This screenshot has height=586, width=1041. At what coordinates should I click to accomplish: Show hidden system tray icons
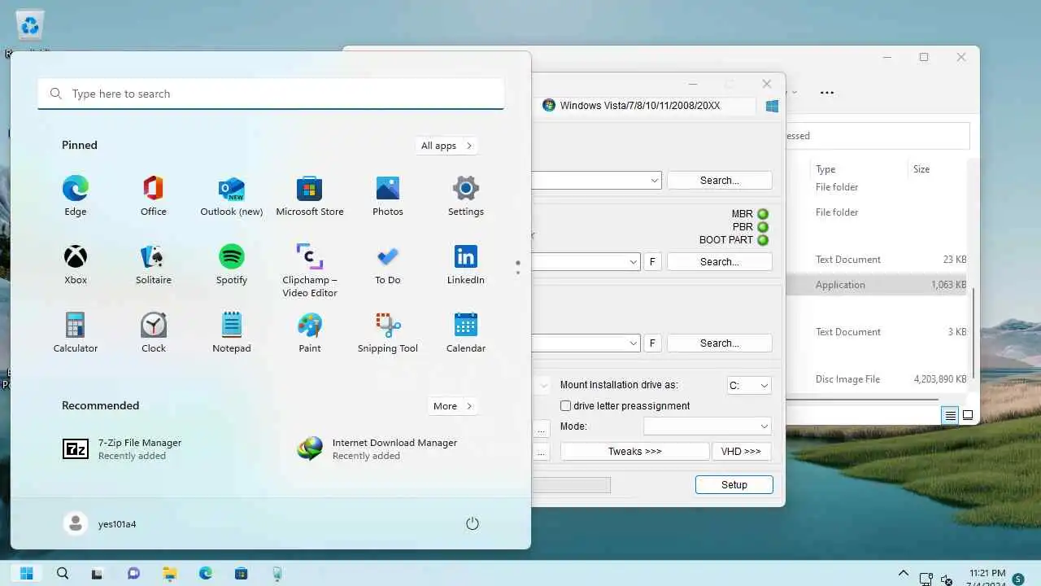click(903, 573)
